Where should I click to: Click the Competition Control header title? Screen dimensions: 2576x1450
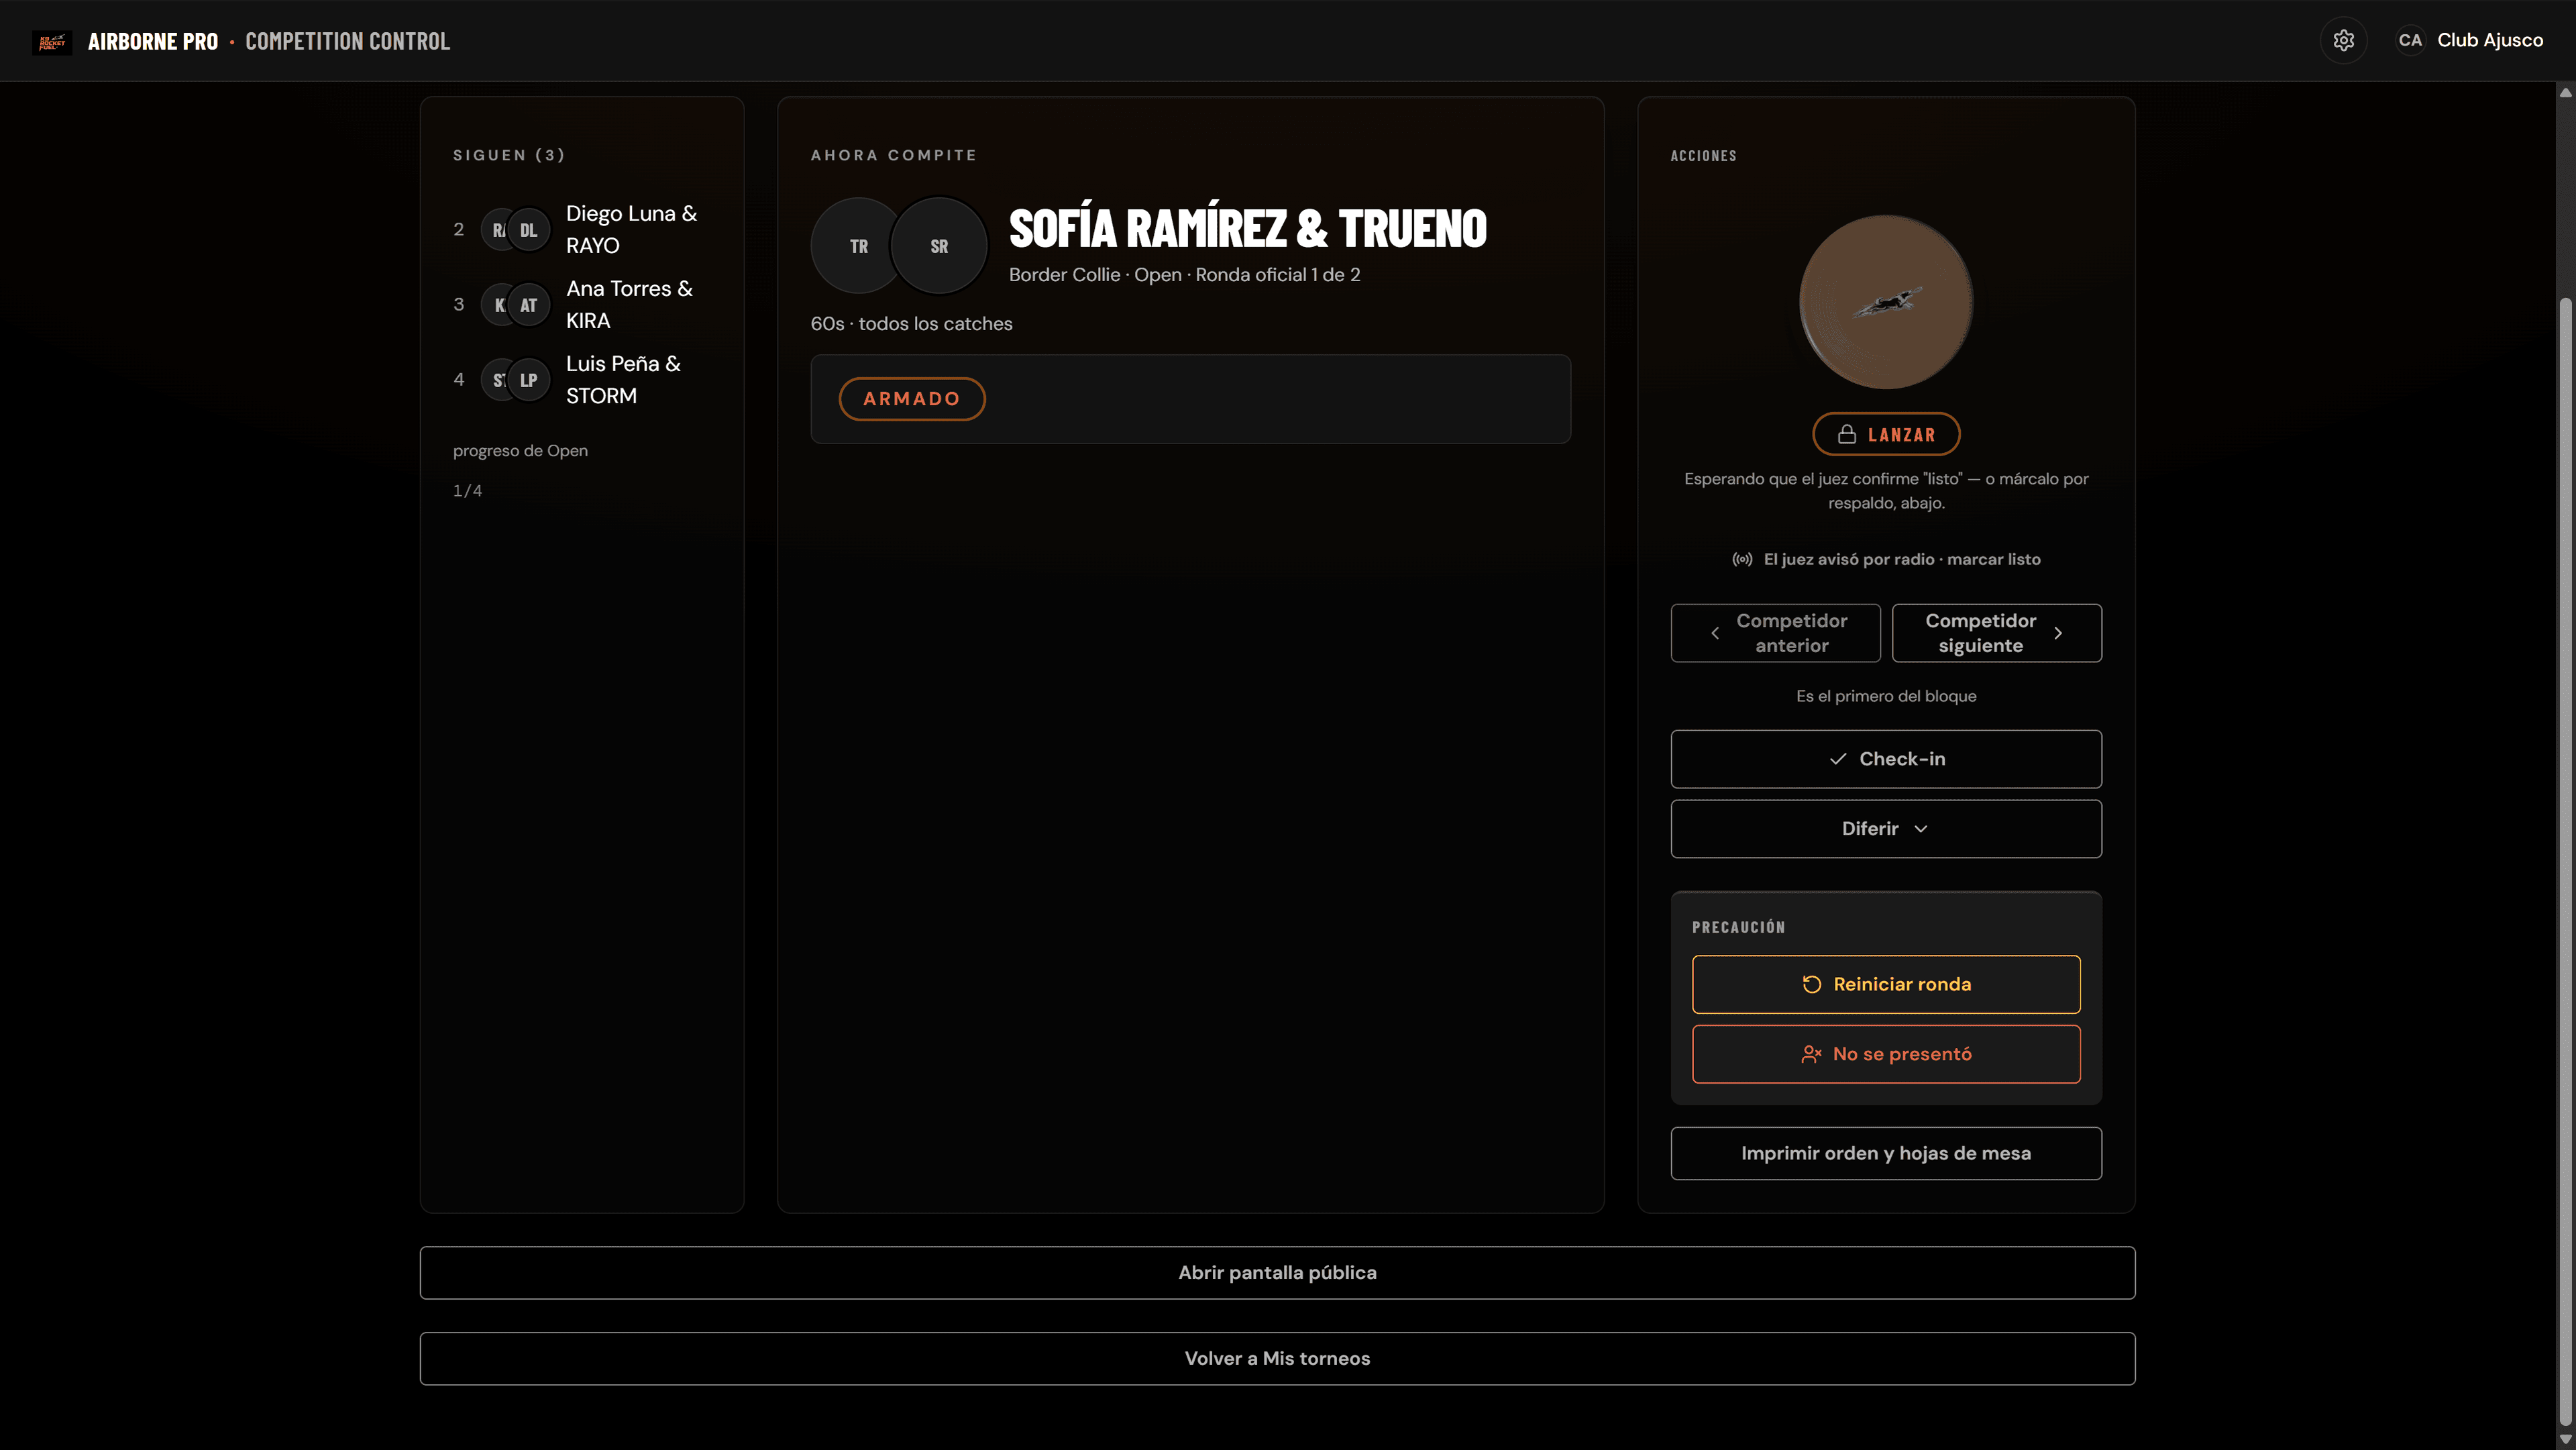coord(347,41)
